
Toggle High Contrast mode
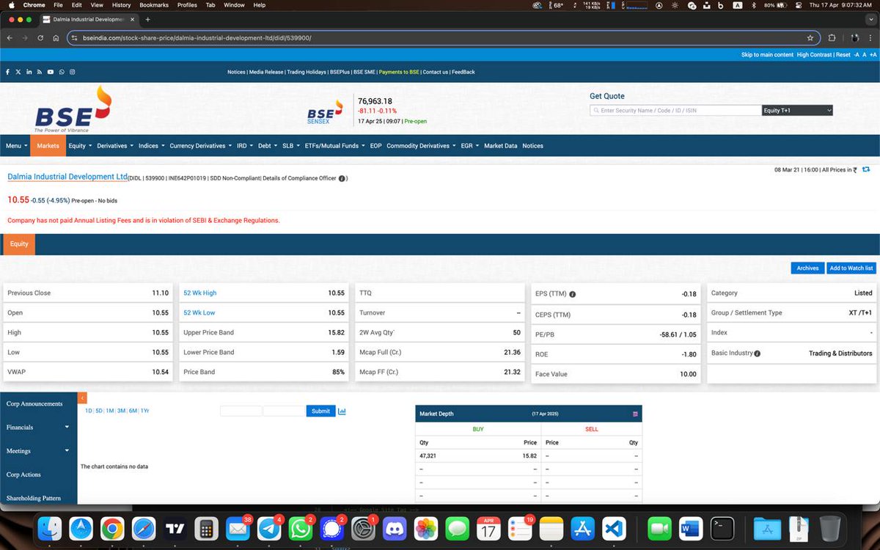814,55
